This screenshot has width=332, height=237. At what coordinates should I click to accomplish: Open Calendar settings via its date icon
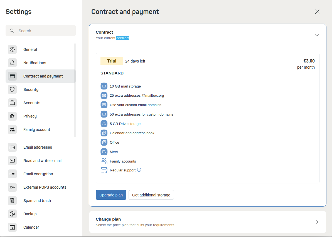coord(12,227)
